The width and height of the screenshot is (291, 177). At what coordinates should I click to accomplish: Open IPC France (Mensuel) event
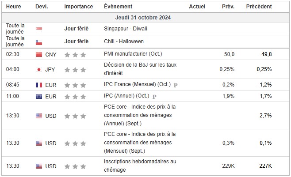tap(137, 85)
